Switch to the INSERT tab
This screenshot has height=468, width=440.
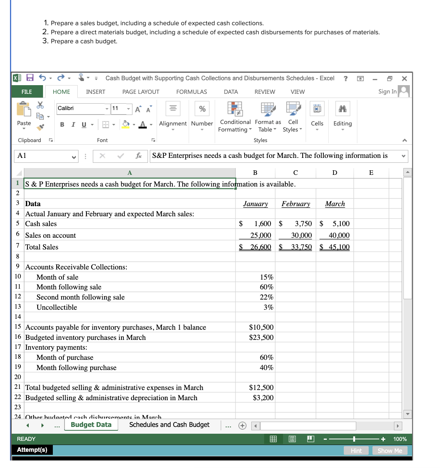95,92
